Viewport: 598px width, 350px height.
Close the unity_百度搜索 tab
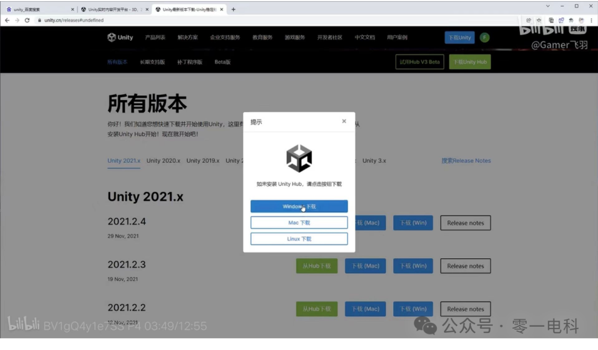coord(73,9)
